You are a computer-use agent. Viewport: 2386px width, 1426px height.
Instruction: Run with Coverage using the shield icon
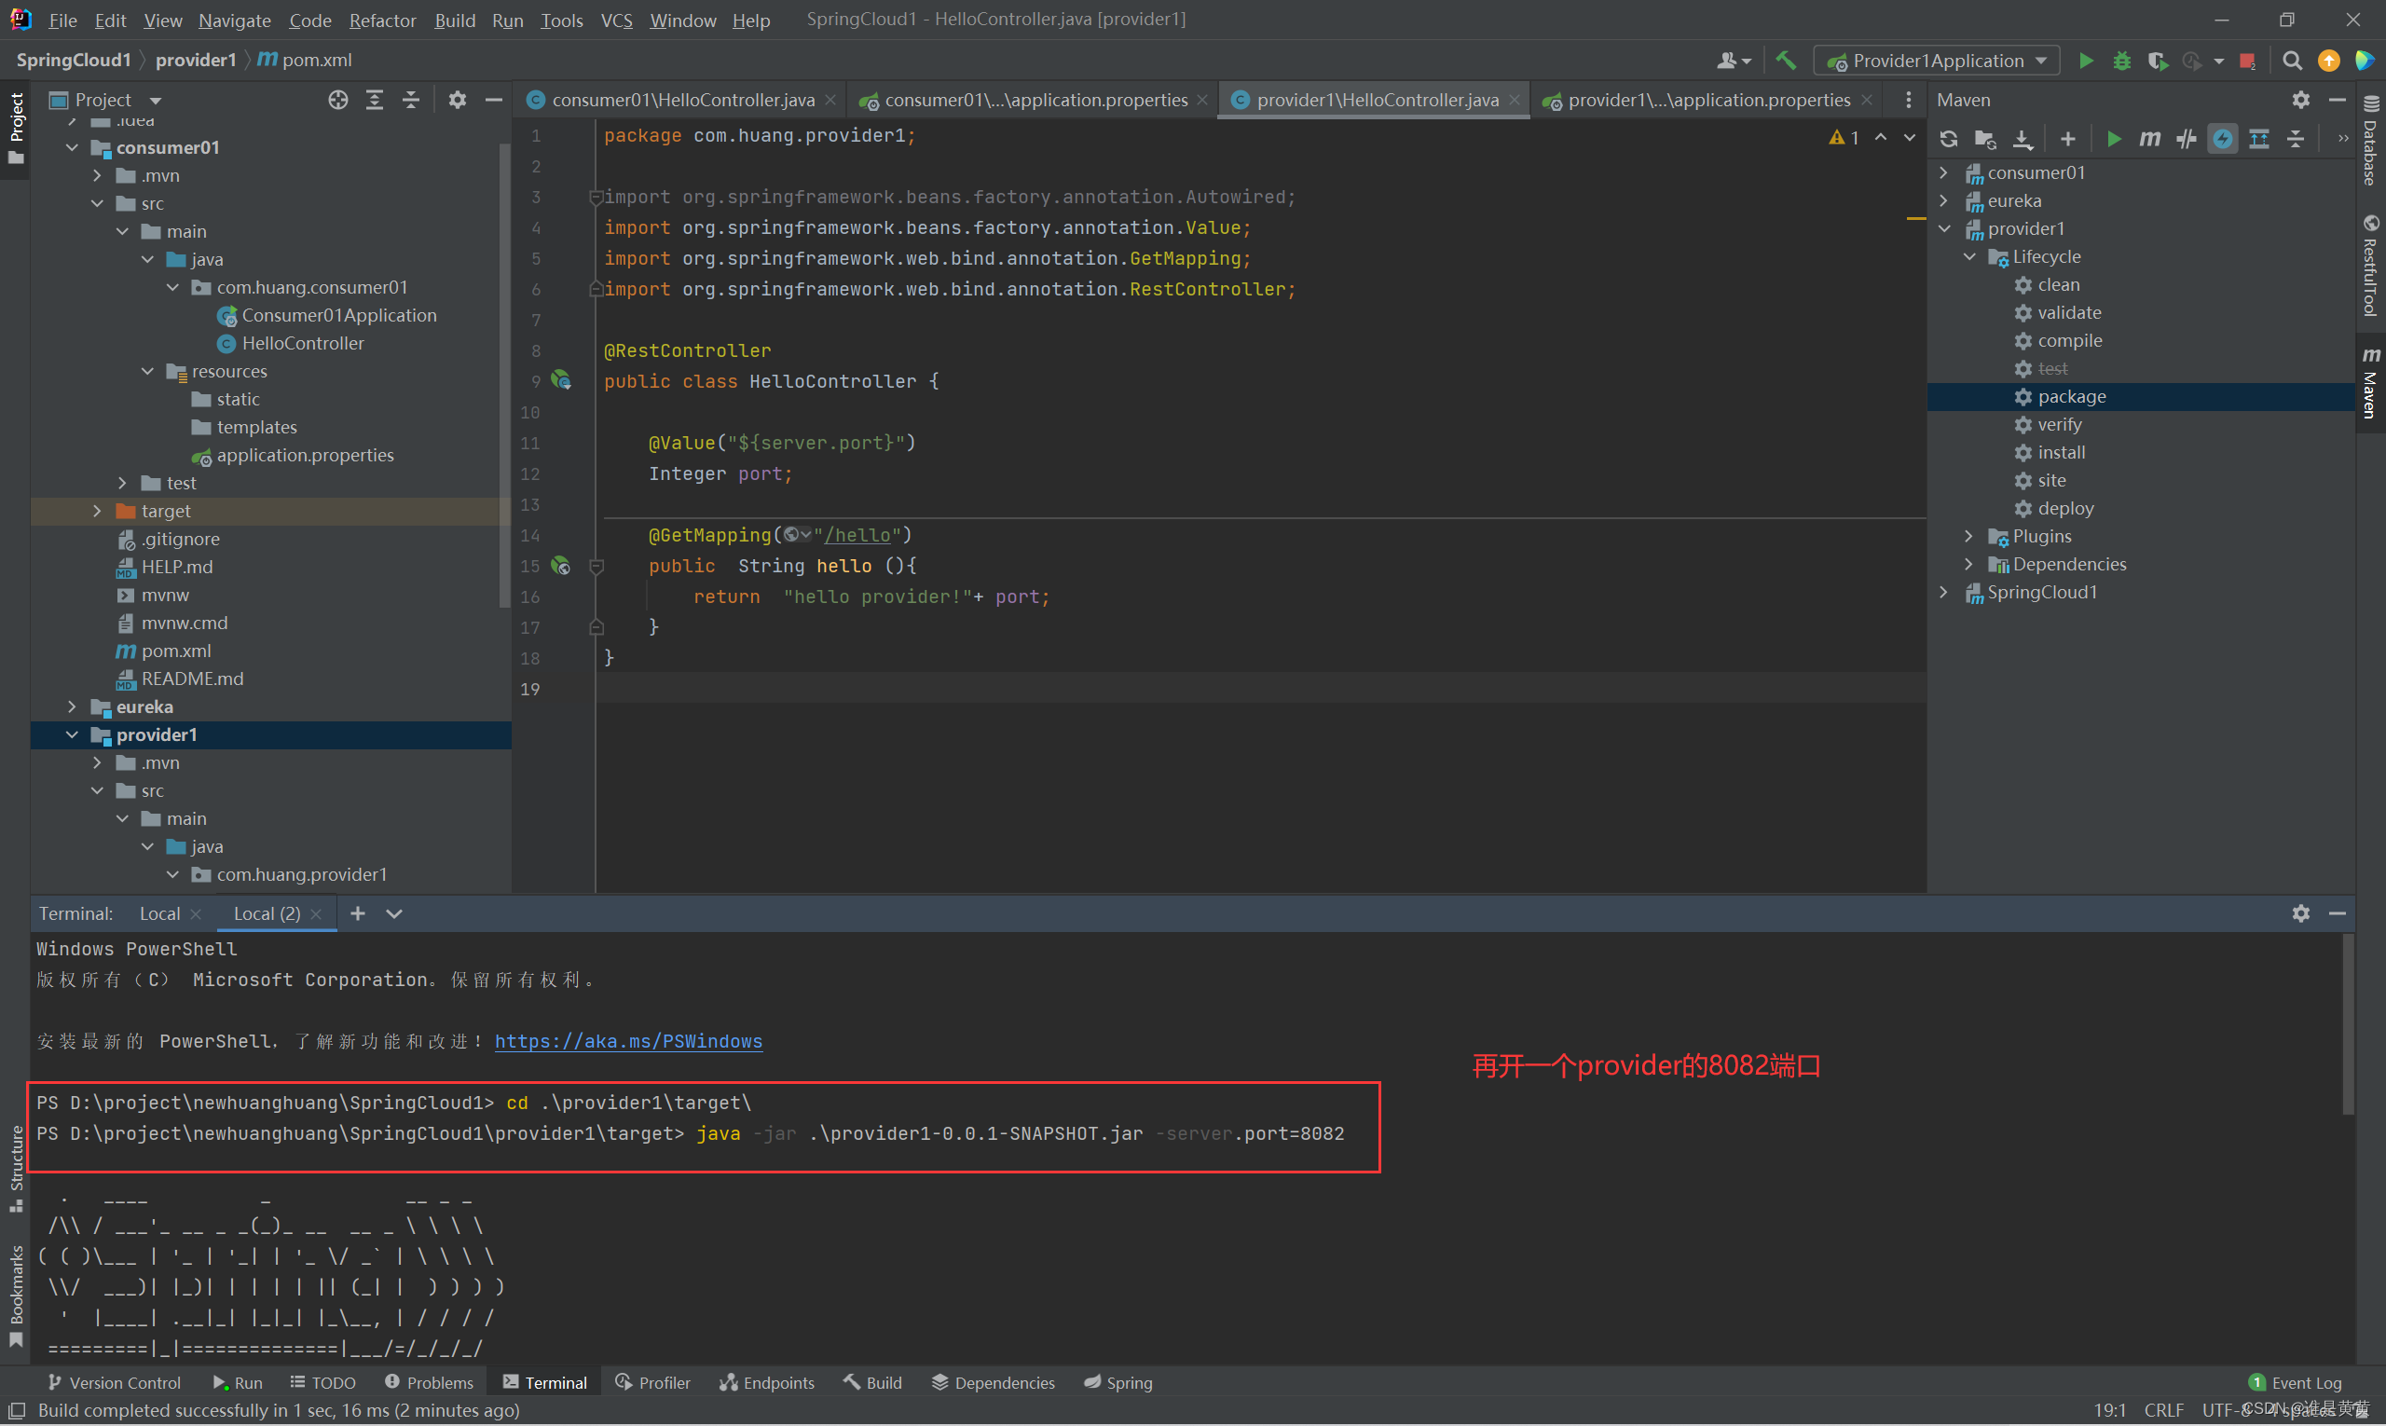[2158, 61]
